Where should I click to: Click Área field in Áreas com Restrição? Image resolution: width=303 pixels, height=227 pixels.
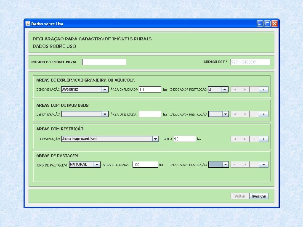click(185, 139)
